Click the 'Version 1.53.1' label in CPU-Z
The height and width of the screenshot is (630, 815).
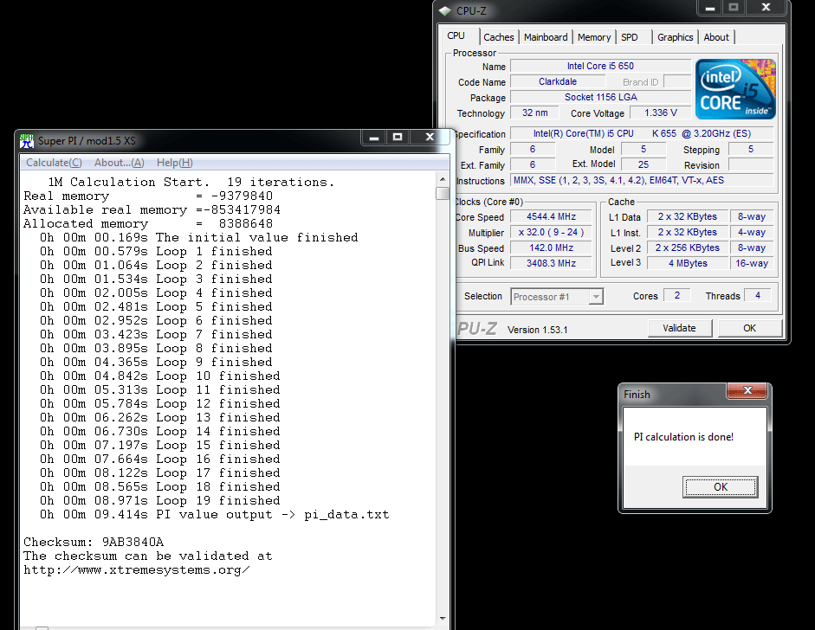[538, 330]
